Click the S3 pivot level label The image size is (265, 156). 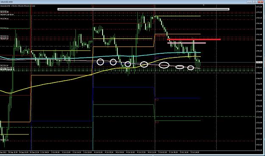click(156, 122)
